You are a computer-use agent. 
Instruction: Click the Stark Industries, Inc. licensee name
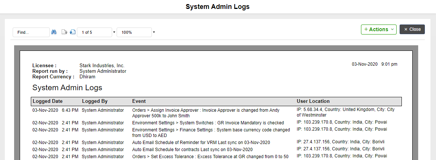pos(102,66)
